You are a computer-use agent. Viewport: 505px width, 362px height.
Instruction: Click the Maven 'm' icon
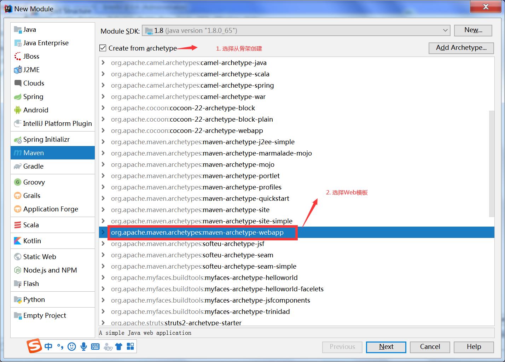18,153
